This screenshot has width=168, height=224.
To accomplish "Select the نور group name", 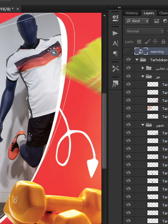I will [158, 77].
